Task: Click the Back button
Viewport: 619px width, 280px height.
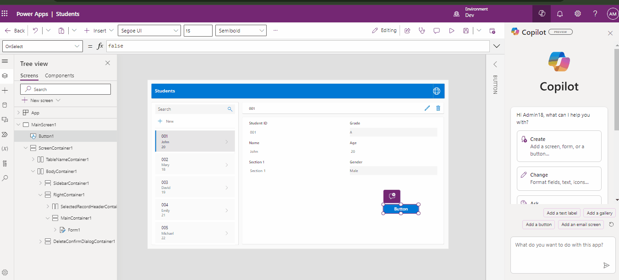Action: tap(15, 31)
